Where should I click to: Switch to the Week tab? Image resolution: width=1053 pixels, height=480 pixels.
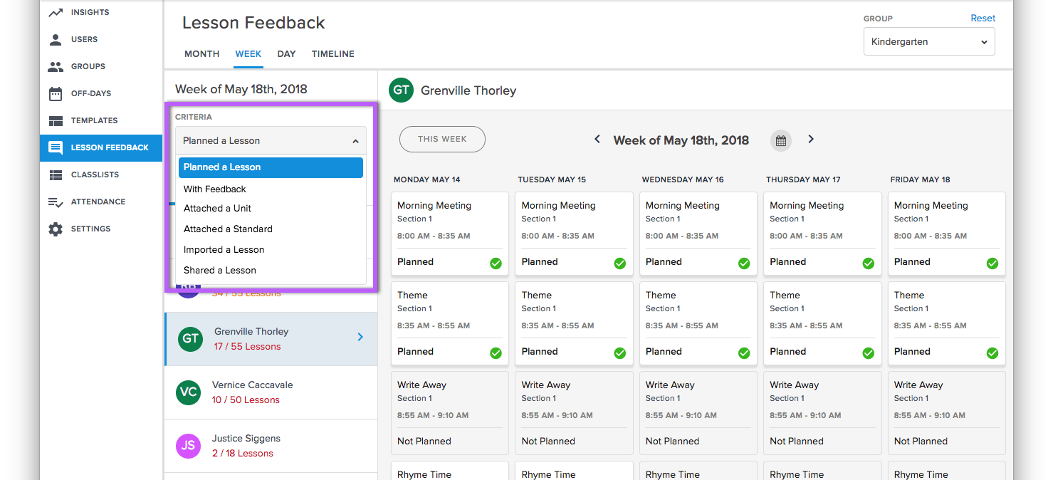[248, 54]
